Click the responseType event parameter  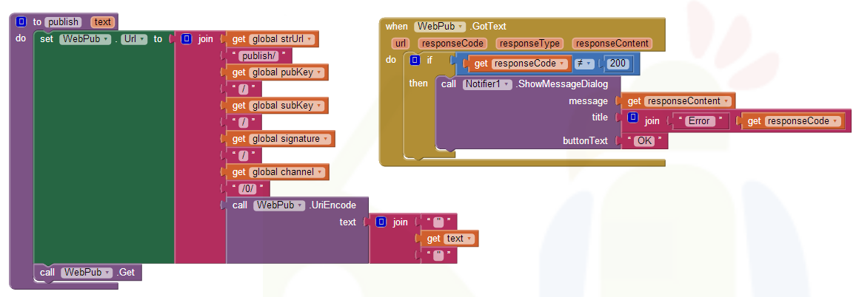[x=529, y=44]
